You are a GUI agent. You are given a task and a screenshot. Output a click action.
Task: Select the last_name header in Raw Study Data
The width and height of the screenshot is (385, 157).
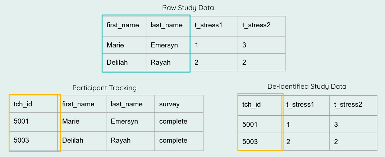coord(168,26)
